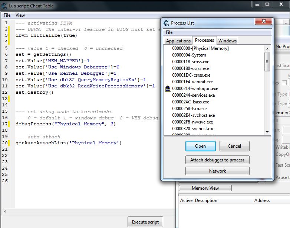Click the Lua script window's title bar icon
This screenshot has height=228, width=290.
coord(5,5)
